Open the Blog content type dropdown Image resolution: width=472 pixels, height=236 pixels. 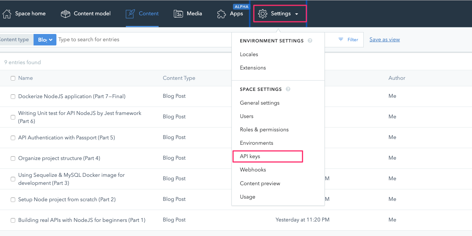pos(45,39)
